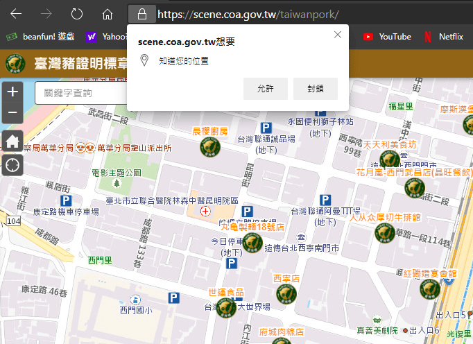
Task: Click the map home extent icon
Action: click(12, 141)
